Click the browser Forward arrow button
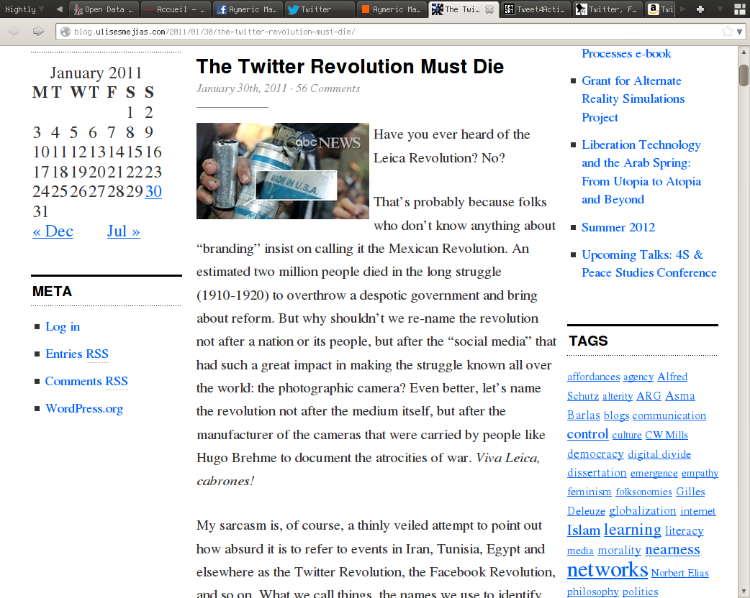Screen dimensions: 750x598 (x=38, y=31)
